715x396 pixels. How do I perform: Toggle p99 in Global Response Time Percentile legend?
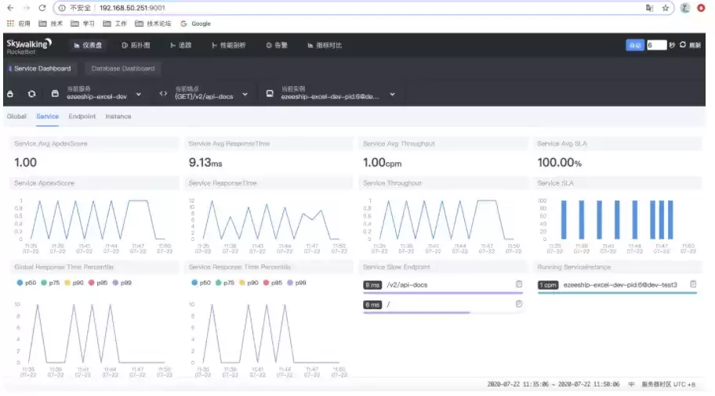pos(122,283)
